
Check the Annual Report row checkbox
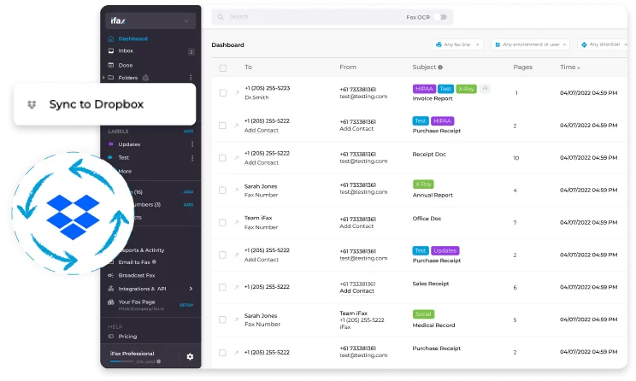222,190
